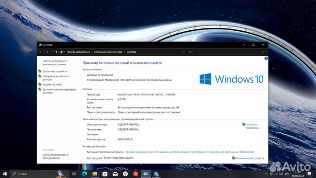Open the network icon in system tray
This screenshot has height=178, width=316.
pos(276,174)
